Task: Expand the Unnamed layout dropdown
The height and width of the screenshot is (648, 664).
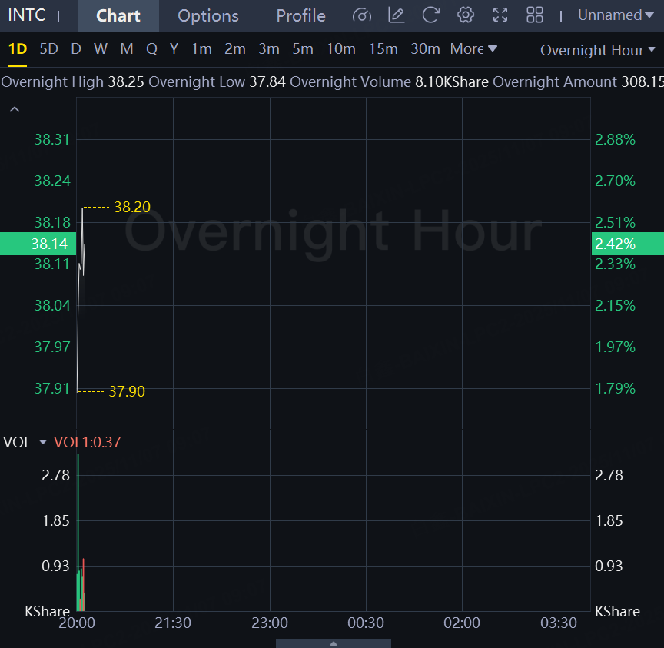Action: pyautogui.click(x=616, y=15)
